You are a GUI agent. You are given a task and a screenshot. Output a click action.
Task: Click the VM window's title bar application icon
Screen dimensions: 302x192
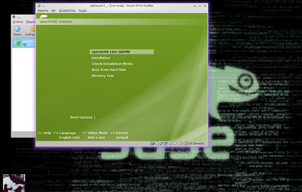point(38,6)
